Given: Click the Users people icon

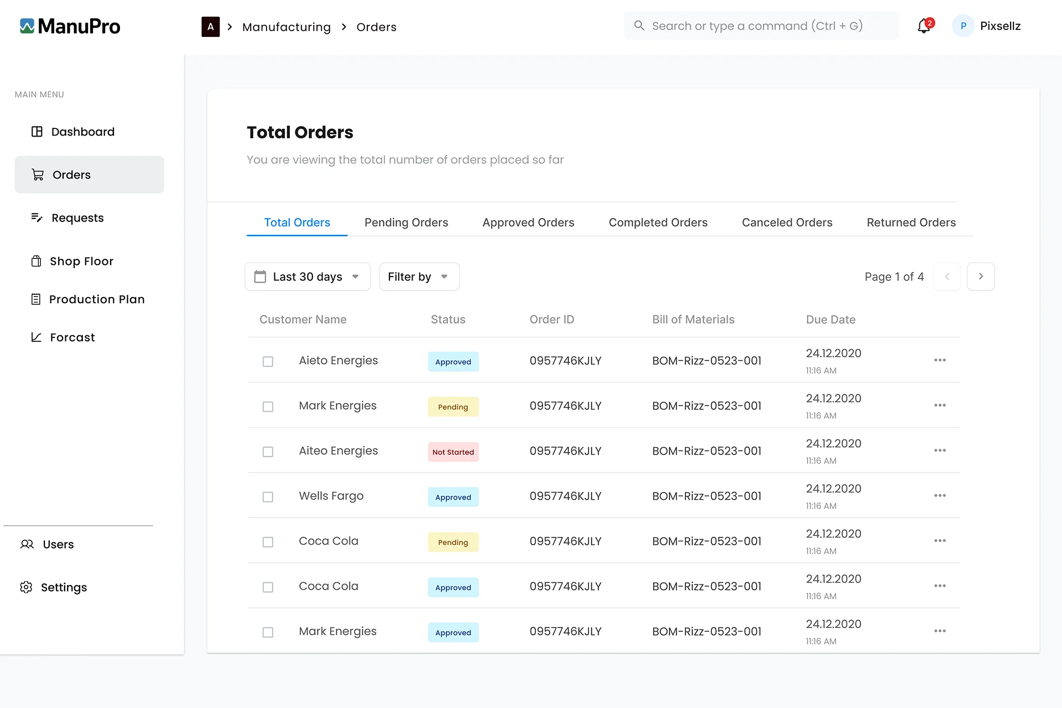Looking at the screenshot, I should [27, 544].
